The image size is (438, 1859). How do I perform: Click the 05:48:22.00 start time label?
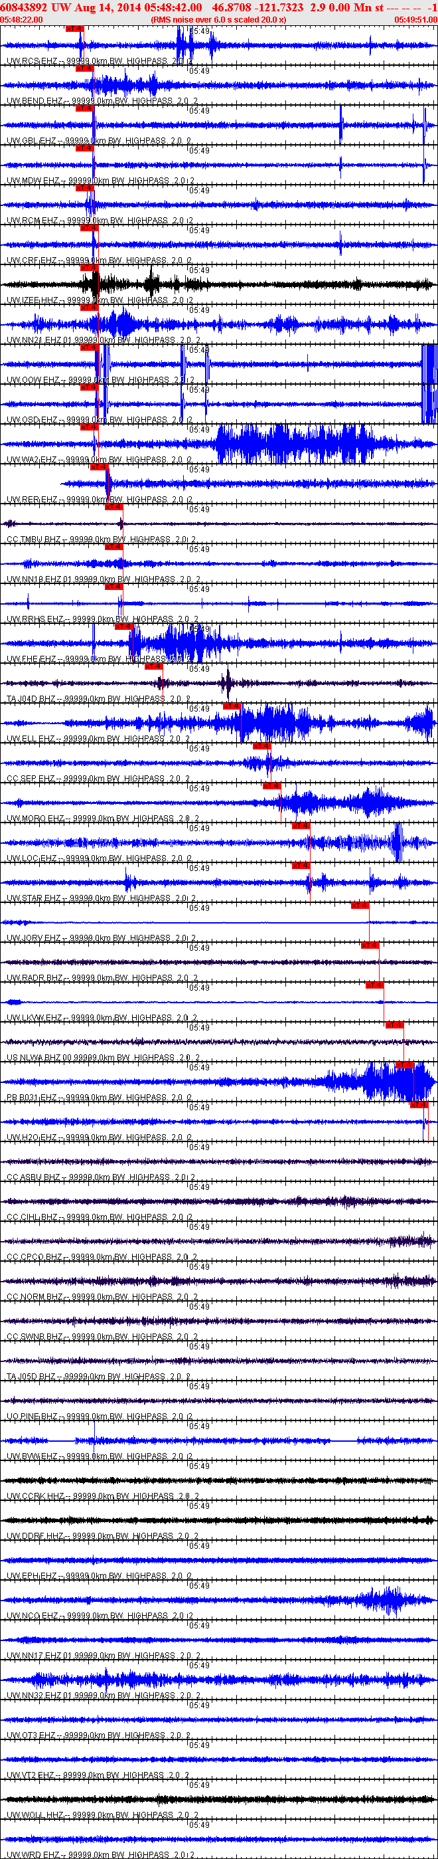pyautogui.click(x=22, y=19)
